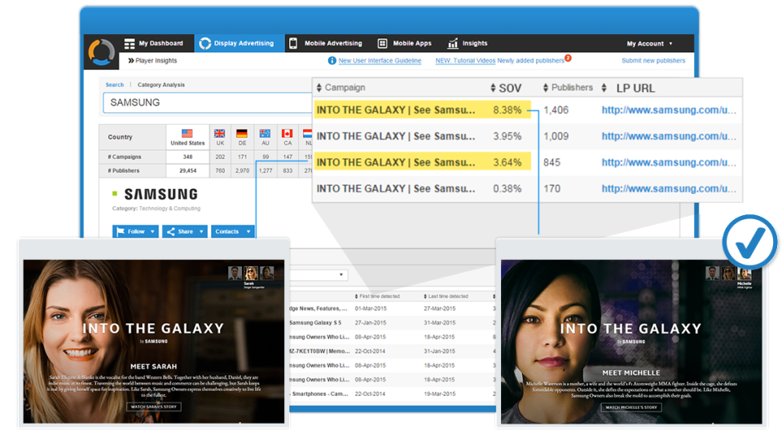
Task: Click the 29,454 publishers count for United States
Action: [187, 170]
